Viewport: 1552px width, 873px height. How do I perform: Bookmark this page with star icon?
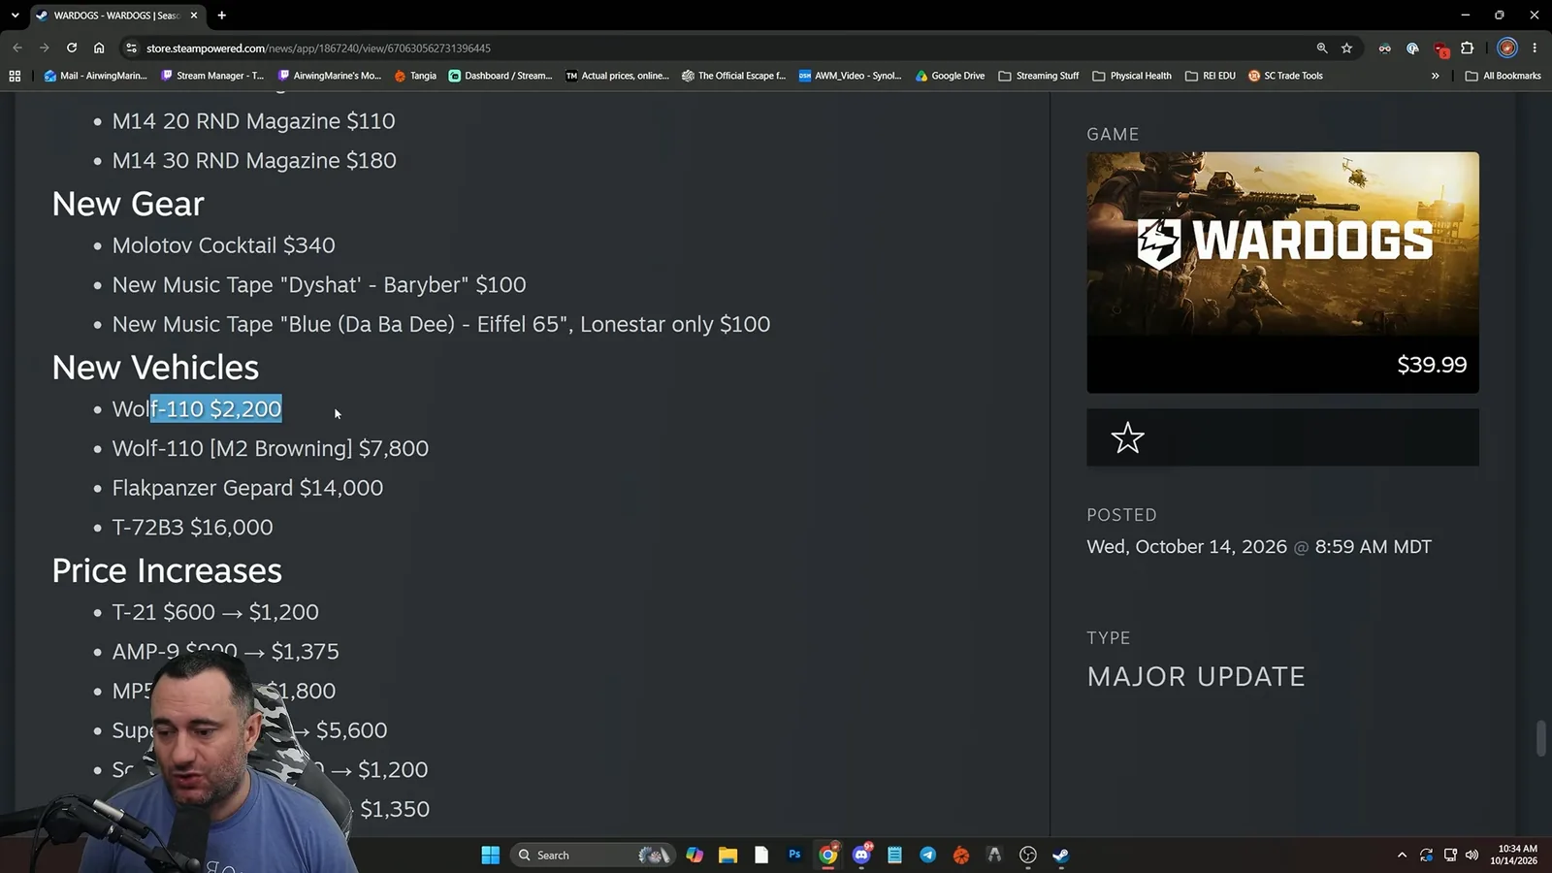click(x=1346, y=48)
